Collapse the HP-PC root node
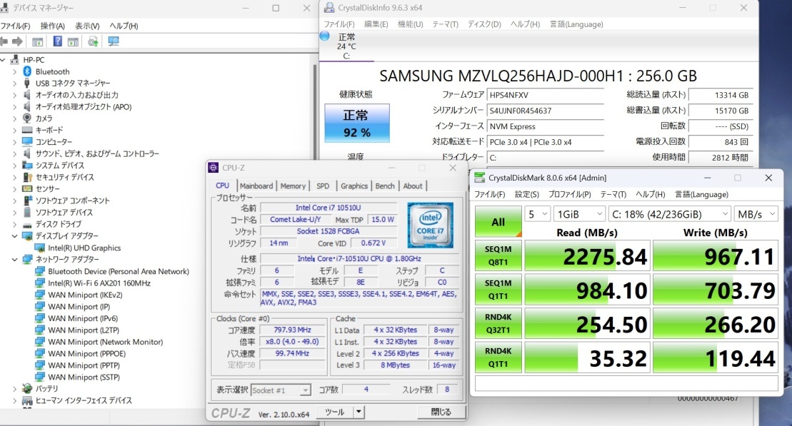The image size is (792, 426). coord(3,59)
